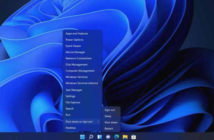Open File Explorer folder taskbar icon
Viewport: 214px width, 140px height.
[125, 137]
